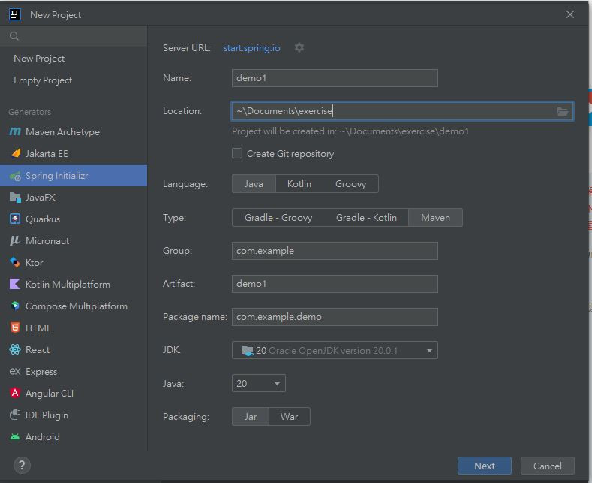Select the Maven Archetype generator
Screen dimensions: 592x483
pyautogui.click(x=62, y=132)
